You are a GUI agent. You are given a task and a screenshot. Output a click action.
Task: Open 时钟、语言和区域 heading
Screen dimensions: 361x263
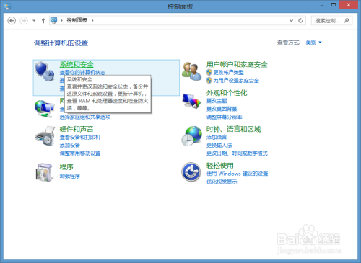click(x=233, y=129)
